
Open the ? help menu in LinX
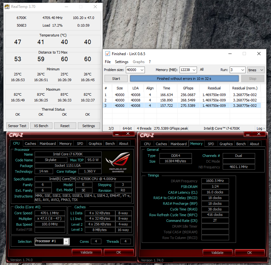150,62
